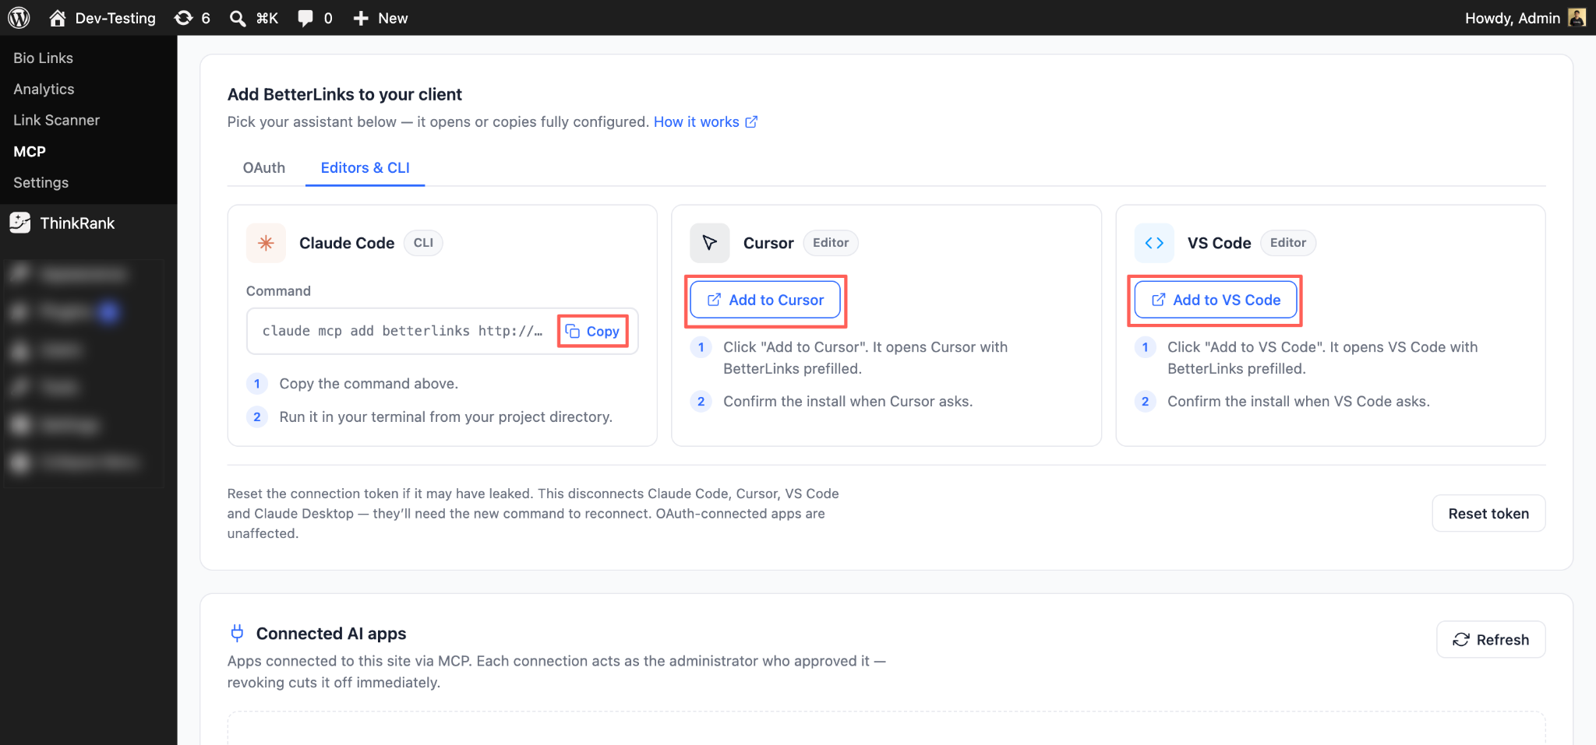Click external-link icon beside How it works
The width and height of the screenshot is (1596, 745).
pyautogui.click(x=751, y=122)
